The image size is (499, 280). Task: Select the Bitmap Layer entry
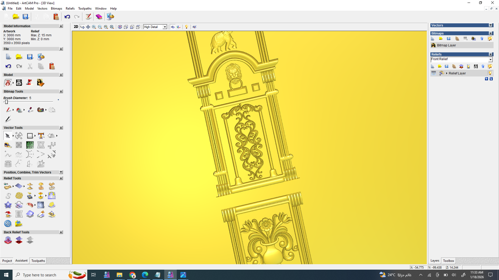click(446, 45)
